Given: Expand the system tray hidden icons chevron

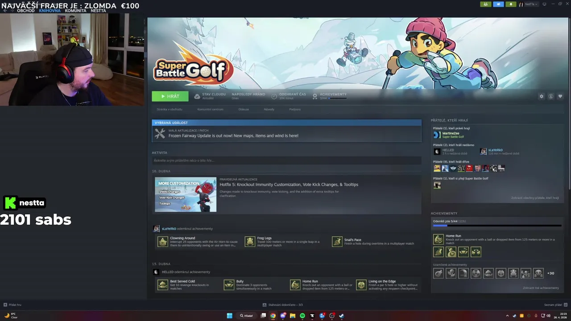Looking at the screenshot, I should [x=507, y=316].
